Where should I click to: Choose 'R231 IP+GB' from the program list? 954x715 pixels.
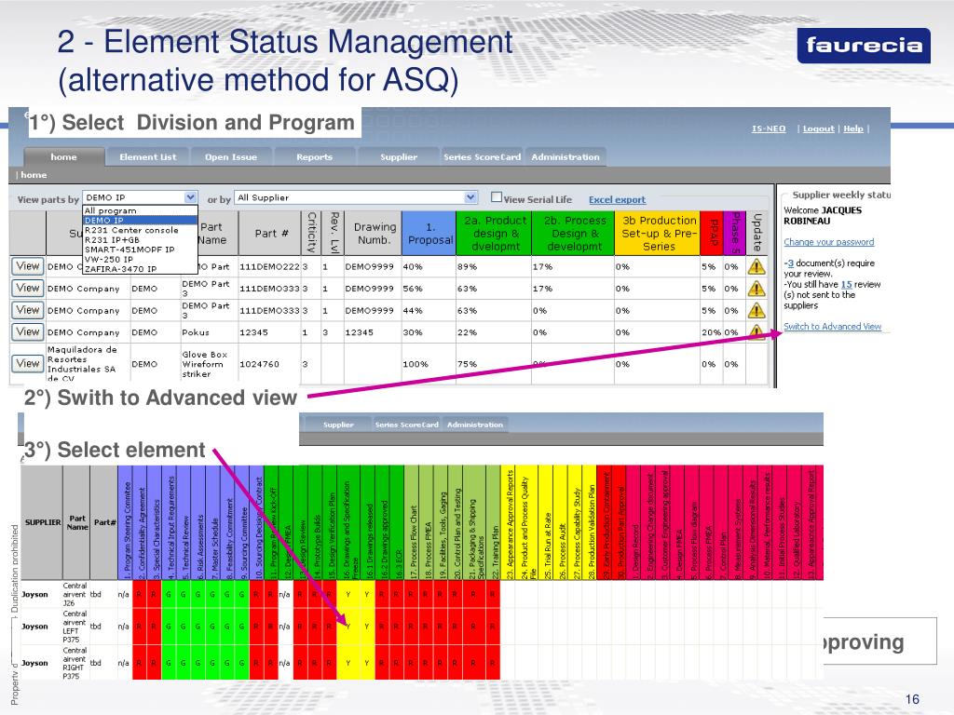(140, 239)
